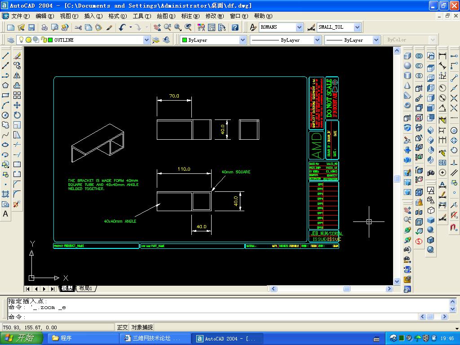The image size is (460, 345).
Task: Switch to 三维网技术论坛 taskbar window
Action: tap(155, 338)
